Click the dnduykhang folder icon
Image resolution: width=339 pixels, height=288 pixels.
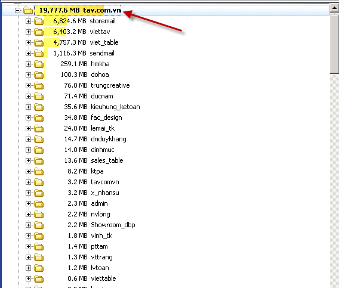pyautogui.click(x=39, y=140)
